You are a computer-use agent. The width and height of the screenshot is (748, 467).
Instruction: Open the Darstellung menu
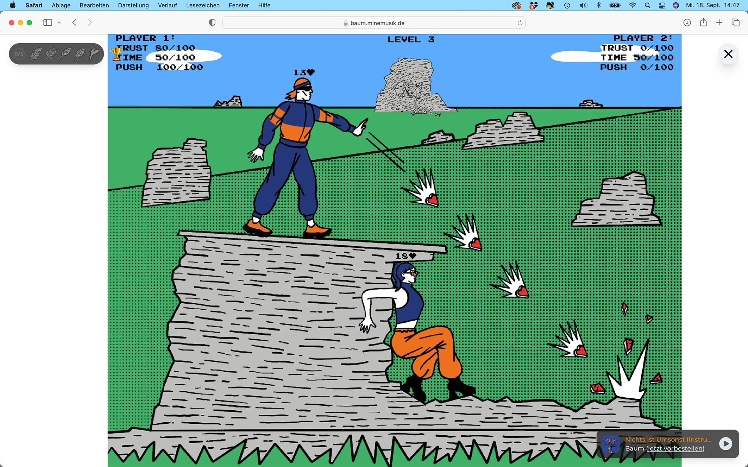pyautogui.click(x=133, y=5)
